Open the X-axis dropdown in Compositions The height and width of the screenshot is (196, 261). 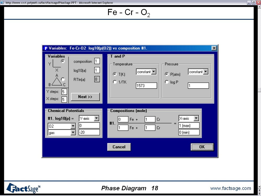tap(196, 118)
